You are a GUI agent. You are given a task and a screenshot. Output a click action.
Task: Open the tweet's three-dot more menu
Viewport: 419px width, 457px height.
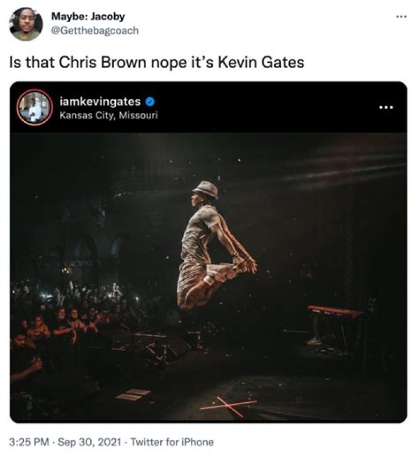coord(402,17)
